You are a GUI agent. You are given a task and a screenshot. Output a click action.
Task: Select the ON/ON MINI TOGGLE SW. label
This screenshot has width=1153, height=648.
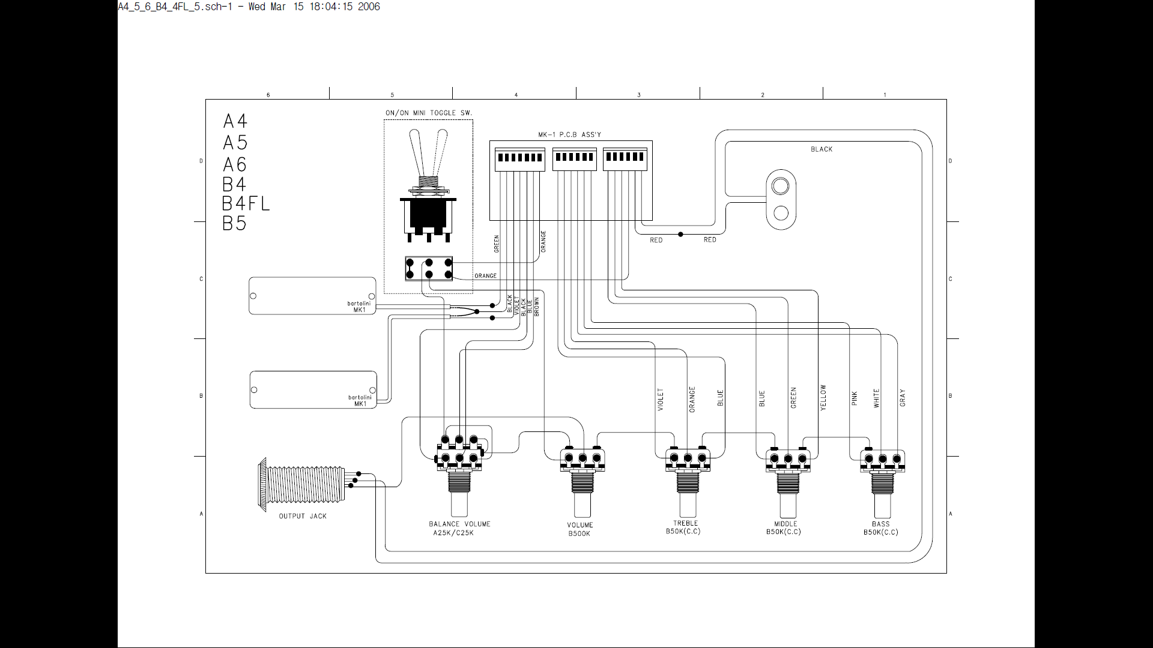point(429,113)
